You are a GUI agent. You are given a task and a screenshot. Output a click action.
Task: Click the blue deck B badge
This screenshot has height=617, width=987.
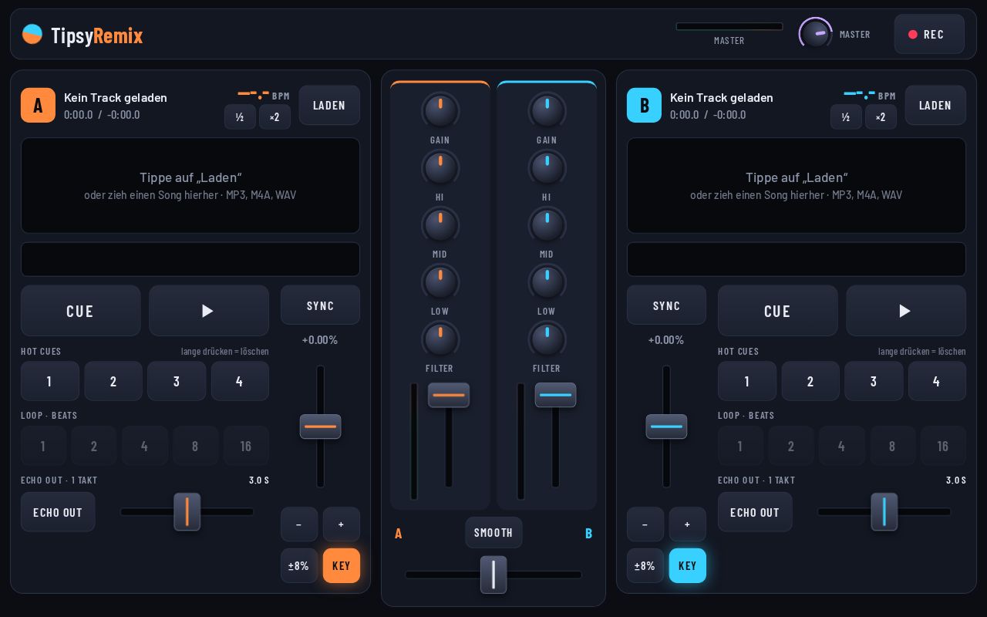click(x=644, y=105)
